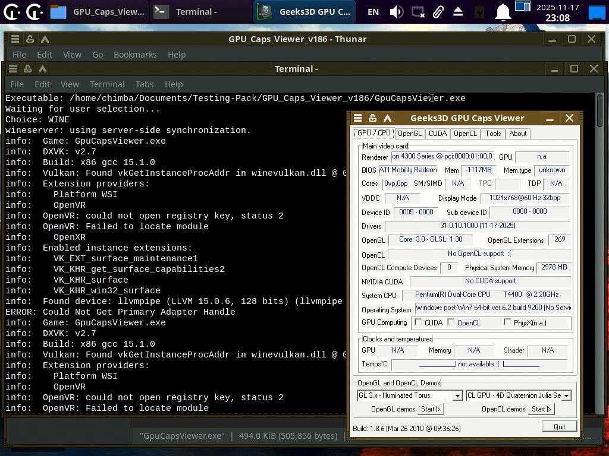
Task: Open Thunar's Edit menu
Action: [45, 55]
